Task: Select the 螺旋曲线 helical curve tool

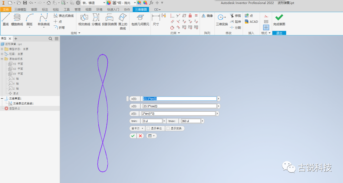Action: [x=17, y=20]
